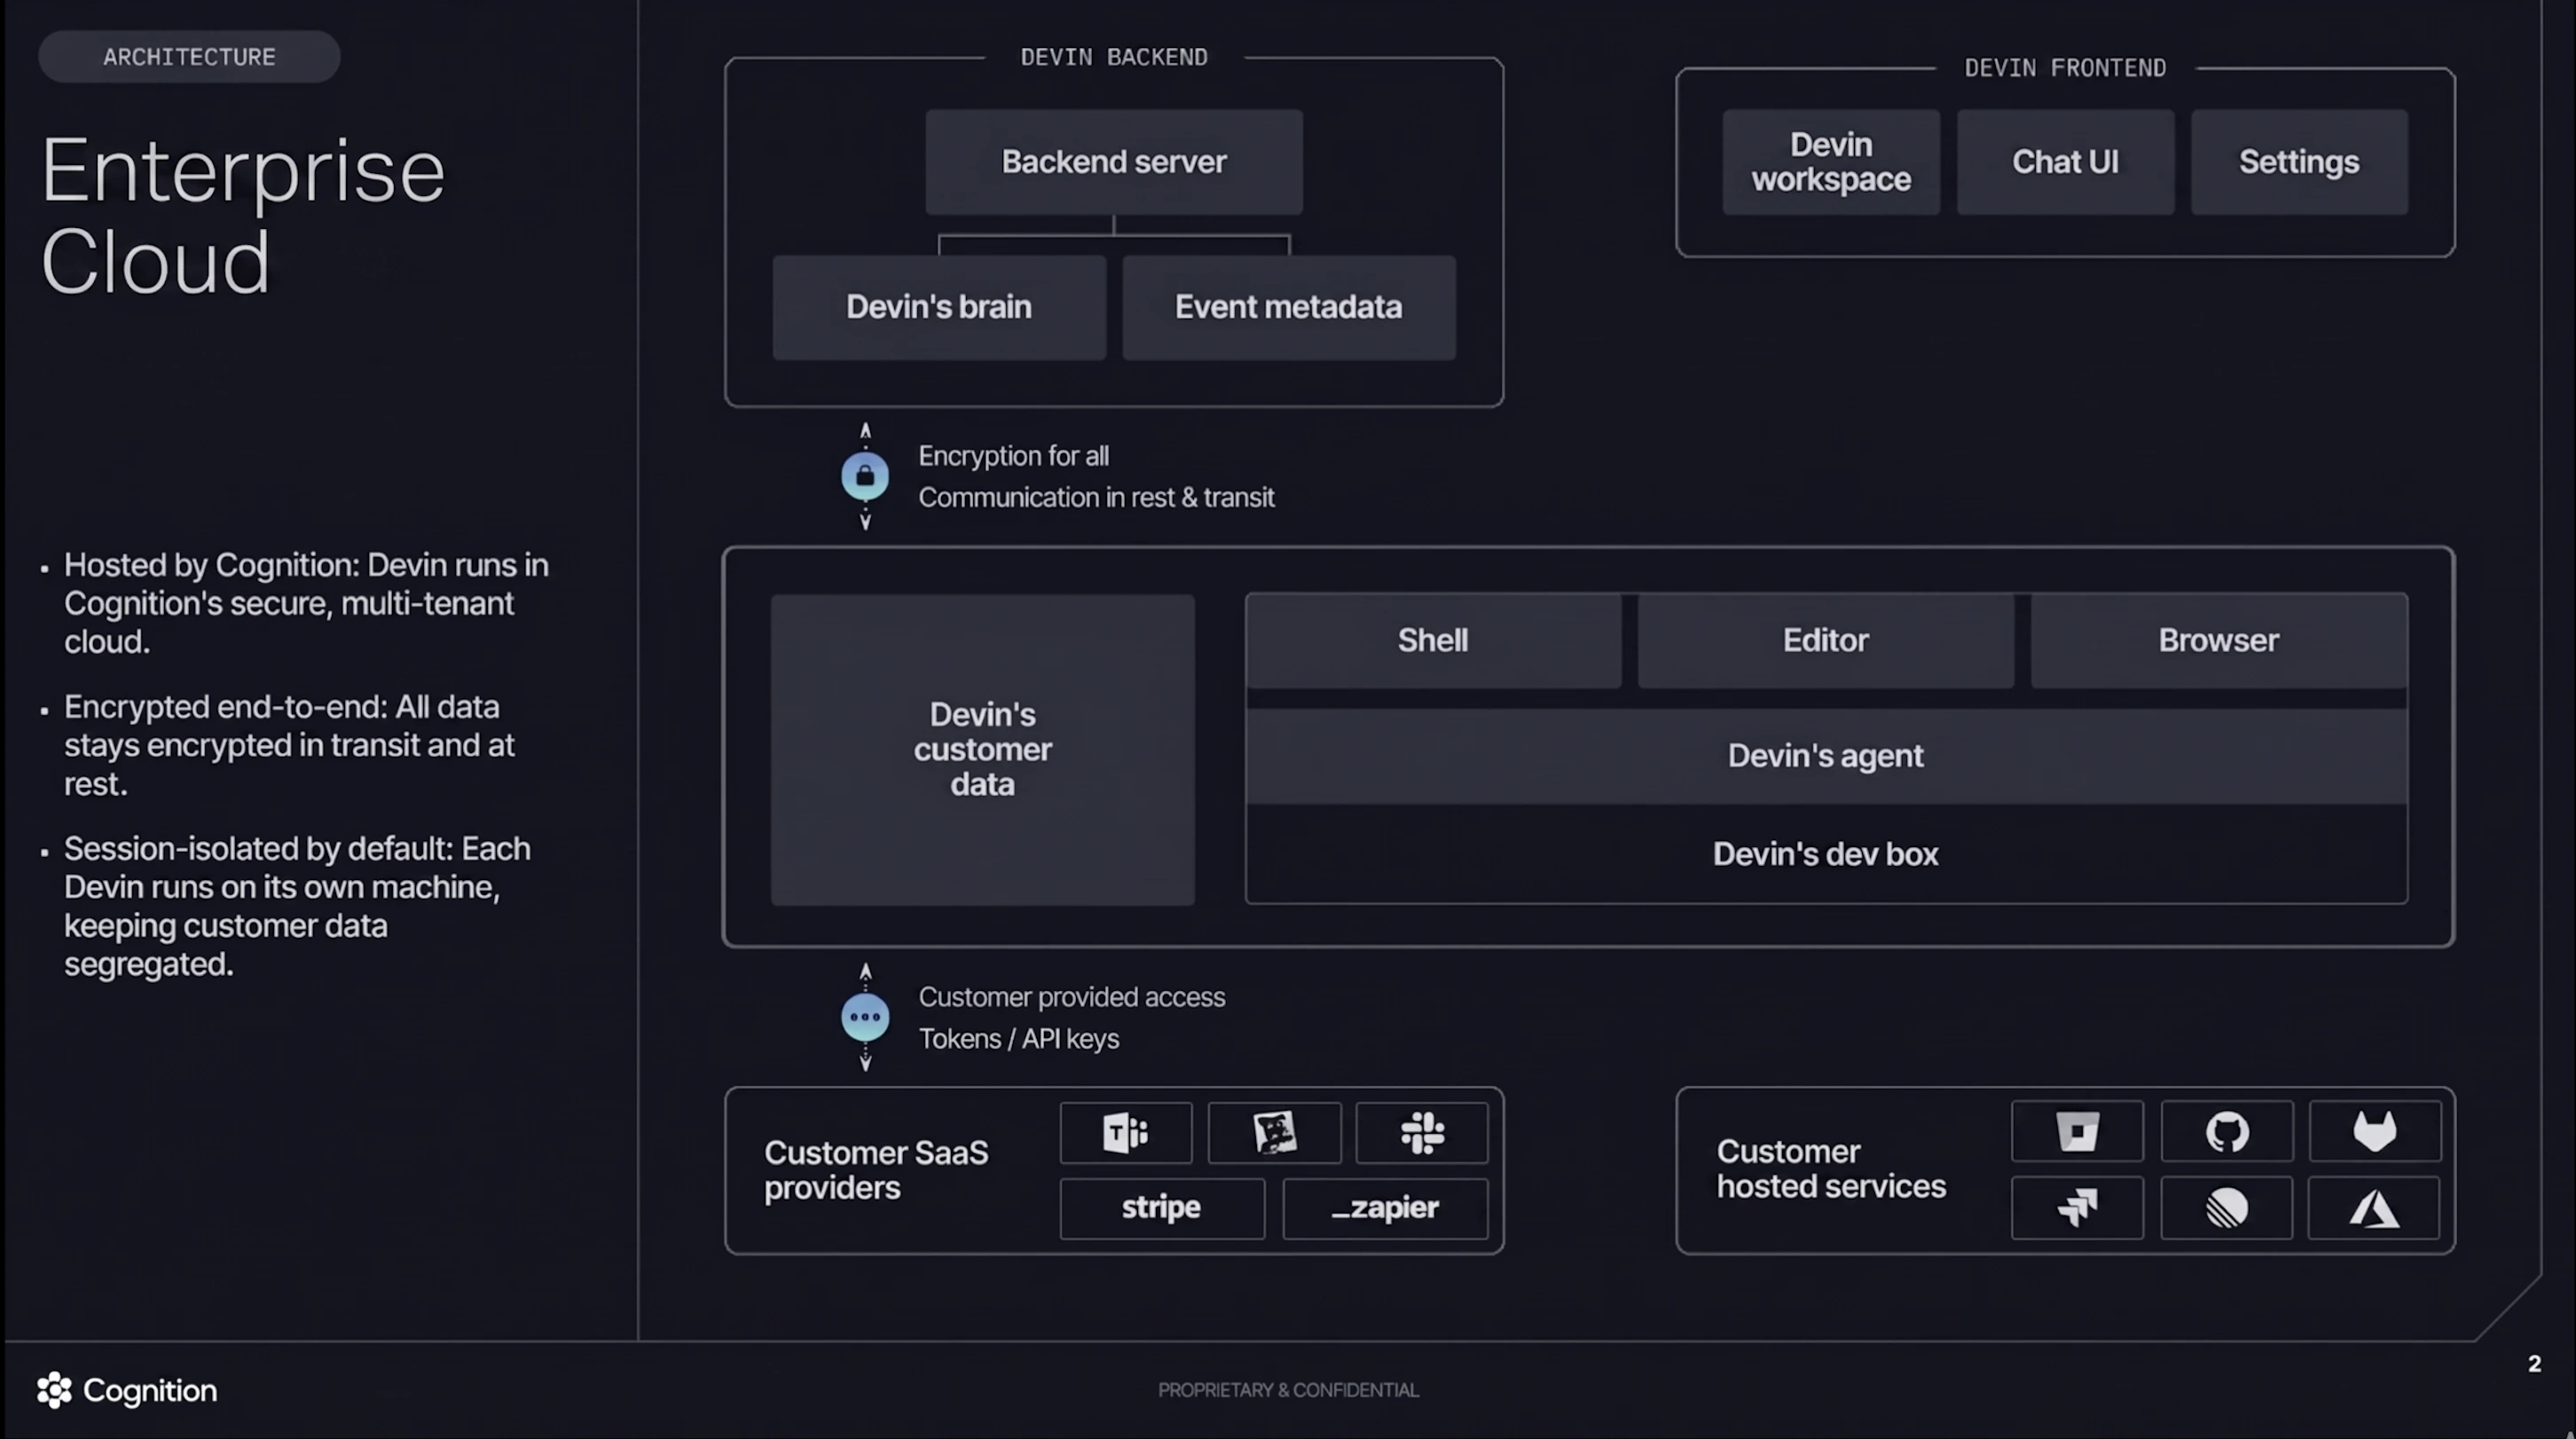Select the Devin workspace box
The image size is (2576, 1439).
coord(1831,161)
